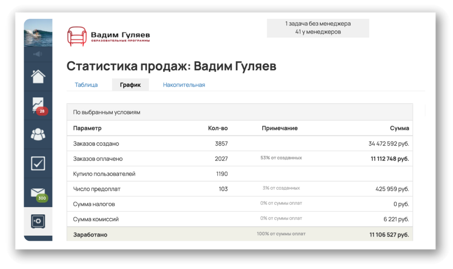This screenshot has width=453, height=269.
Task: Open the Messages envelope icon with 300 badge
Action: click(38, 193)
